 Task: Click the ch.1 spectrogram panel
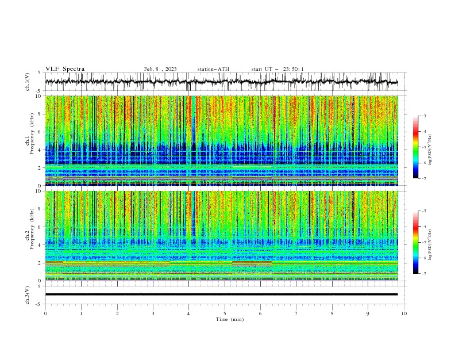tap(222, 140)
